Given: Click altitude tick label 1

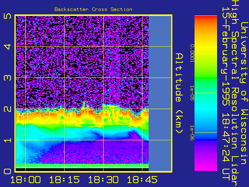Looking at the screenshot, I should coord(7,140).
